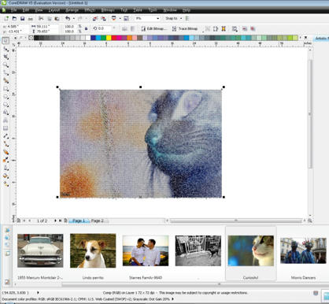The height and width of the screenshot is (304, 329).
Task: Switch to the Page 1 tab
Action: [79, 221]
